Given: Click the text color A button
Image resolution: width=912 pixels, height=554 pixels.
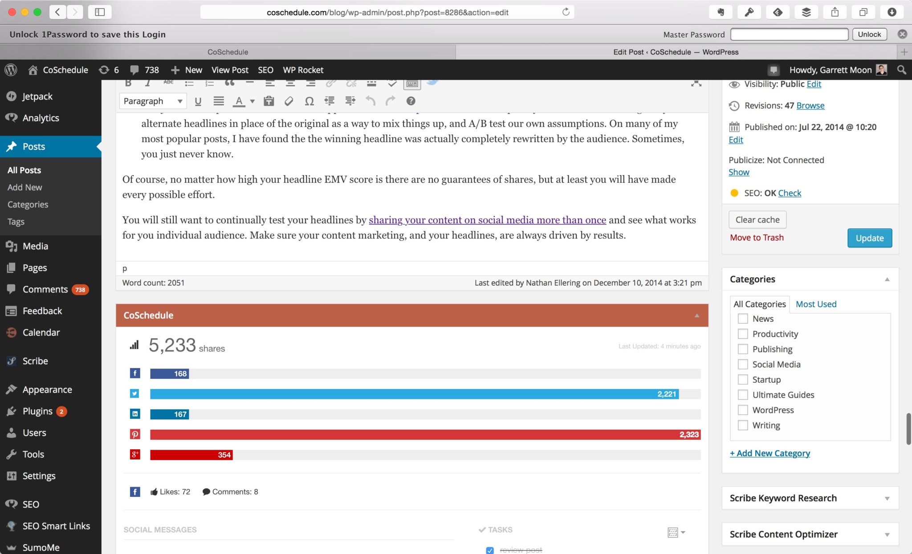Looking at the screenshot, I should (x=239, y=101).
